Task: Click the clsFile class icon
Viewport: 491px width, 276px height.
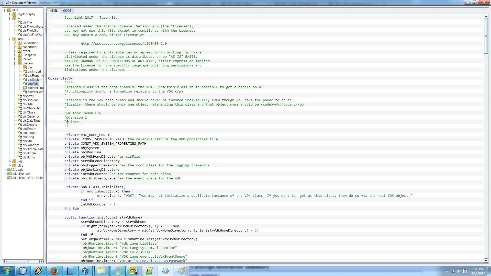Action: (x=20, y=22)
